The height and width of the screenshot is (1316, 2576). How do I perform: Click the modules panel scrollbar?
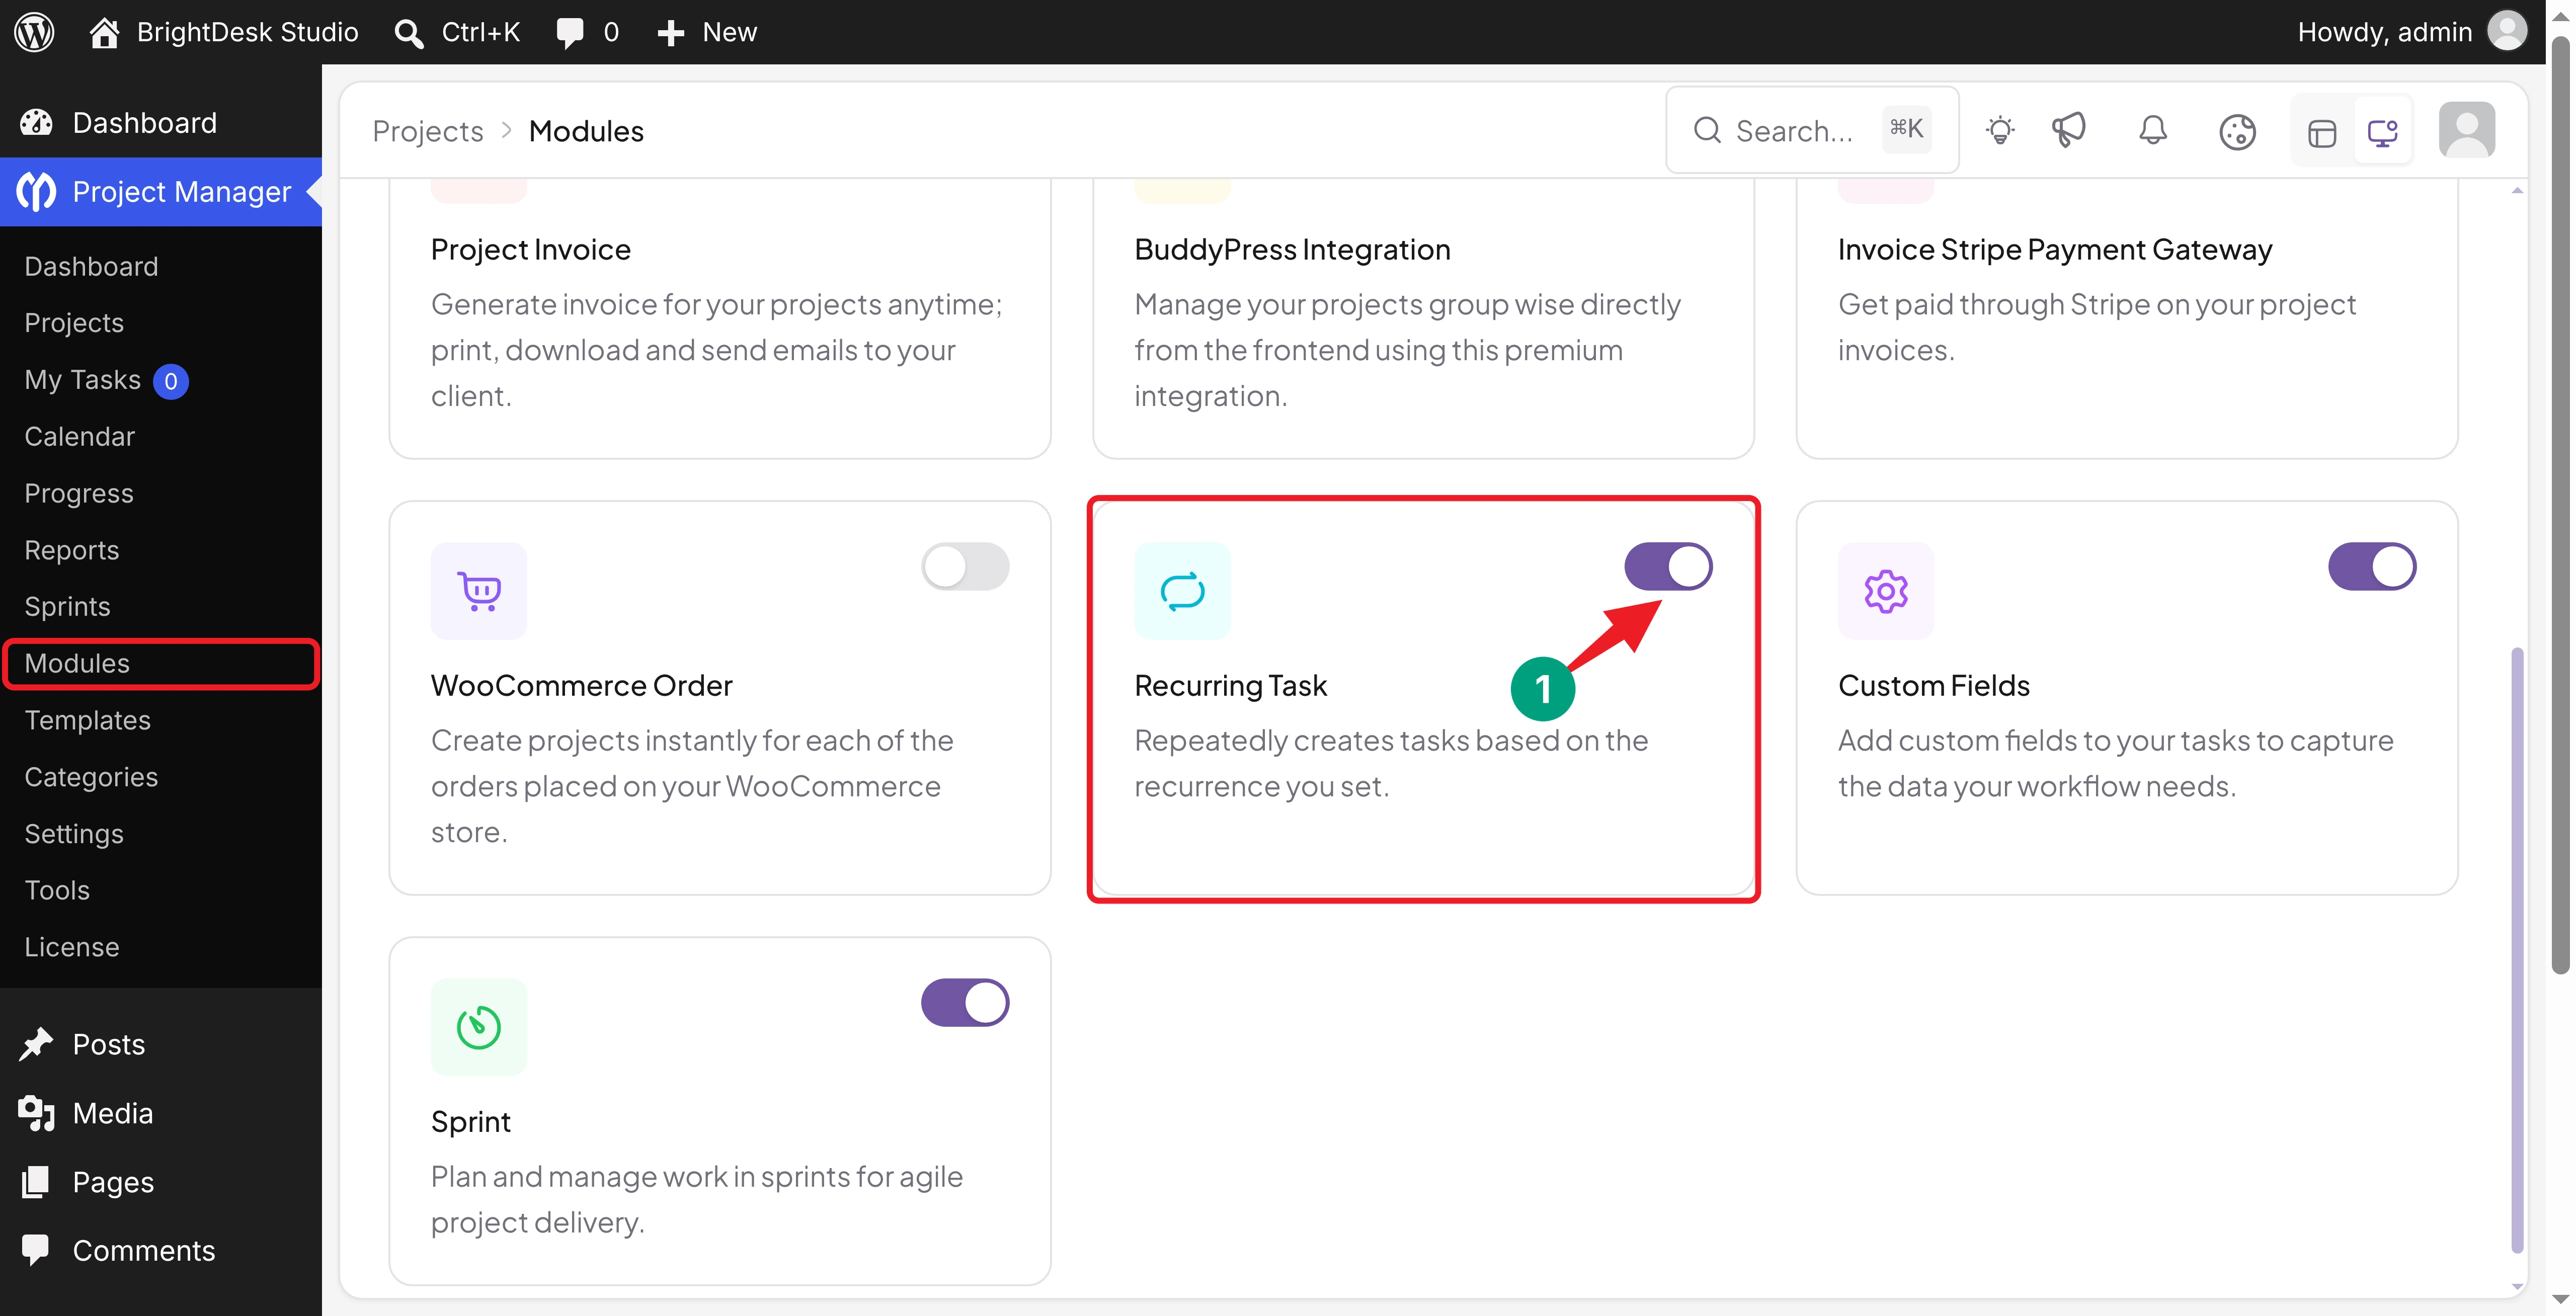coord(2517,950)
